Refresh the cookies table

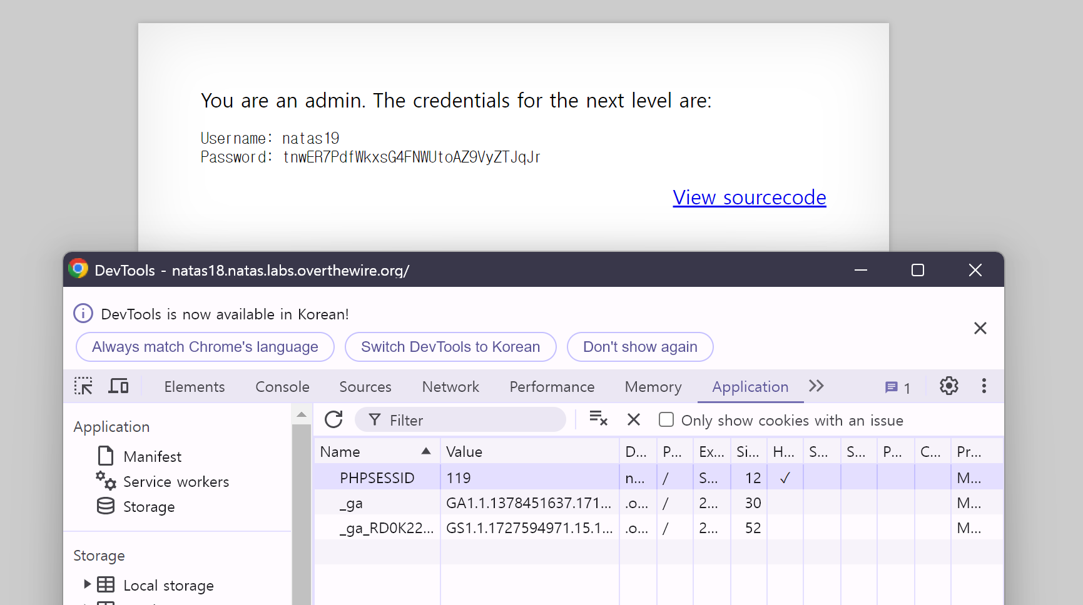coord(334,419)
